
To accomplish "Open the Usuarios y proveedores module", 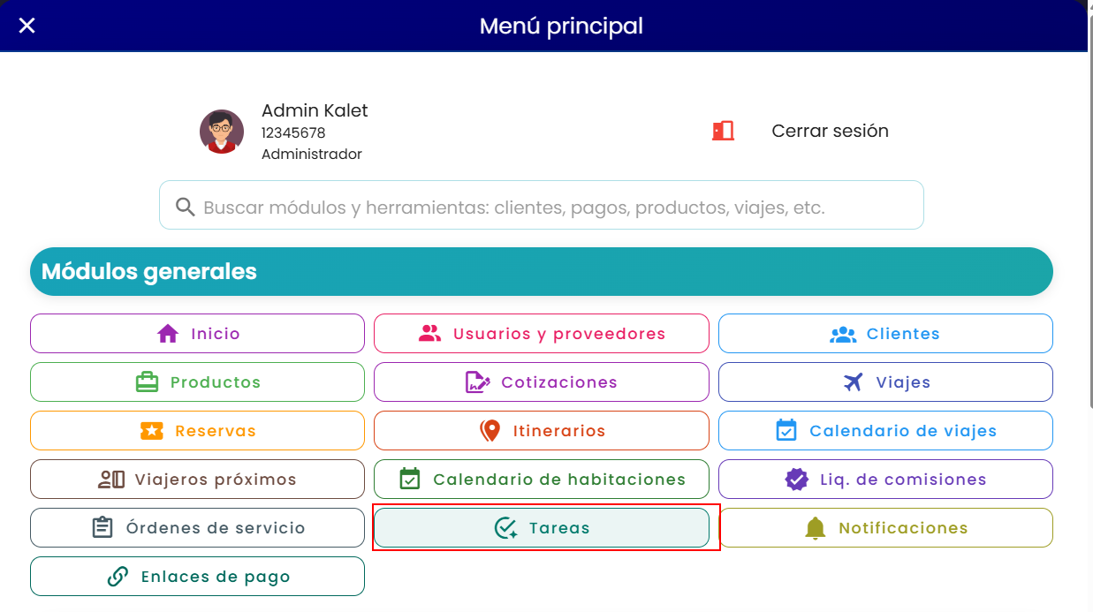I will [542, 334].
